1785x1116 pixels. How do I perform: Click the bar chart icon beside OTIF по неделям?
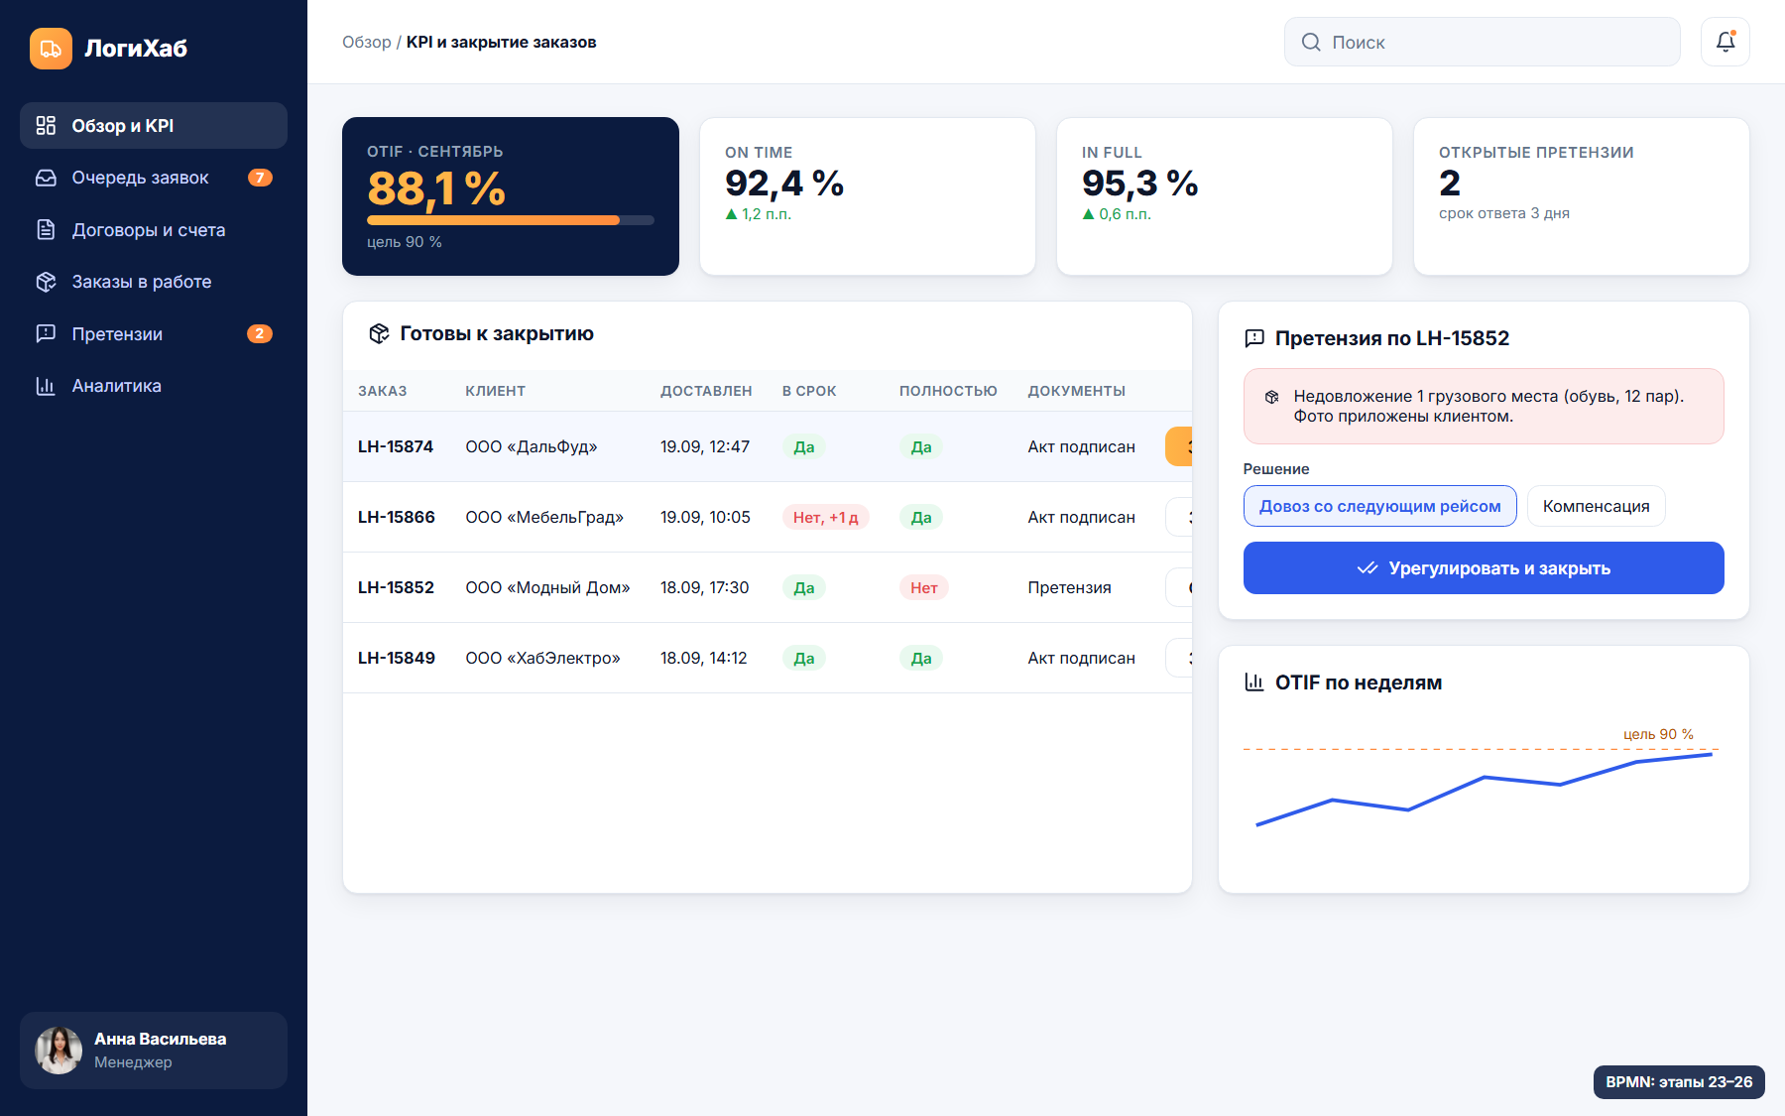point(1254,682)
